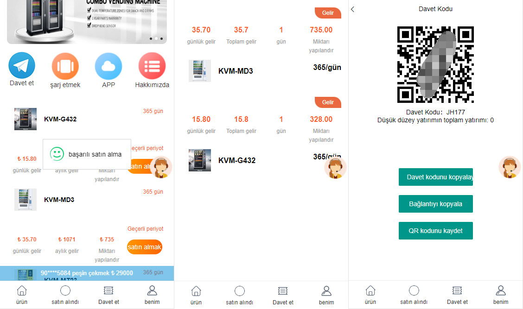Click 'KVM-G432' name on purchased machines screen
Screen dimensions: 523x309
click(237, 160)
